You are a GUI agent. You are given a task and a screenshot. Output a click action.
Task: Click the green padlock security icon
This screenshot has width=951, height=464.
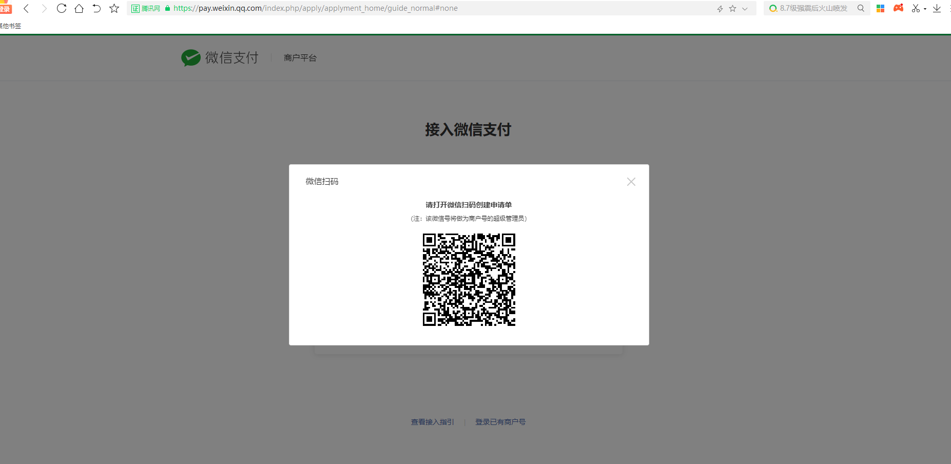pyautogui.click(x=167, y=8)
